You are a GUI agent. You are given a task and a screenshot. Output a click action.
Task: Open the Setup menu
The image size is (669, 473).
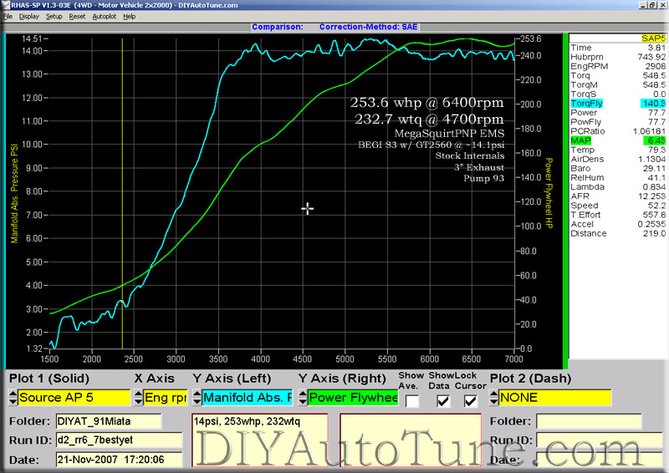[x=54, y=16]
